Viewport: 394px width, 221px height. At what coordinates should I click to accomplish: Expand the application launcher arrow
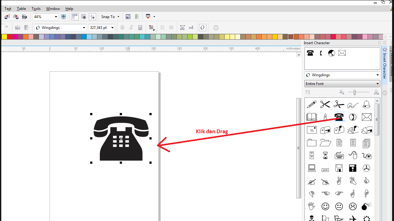(x=154, y=17)
